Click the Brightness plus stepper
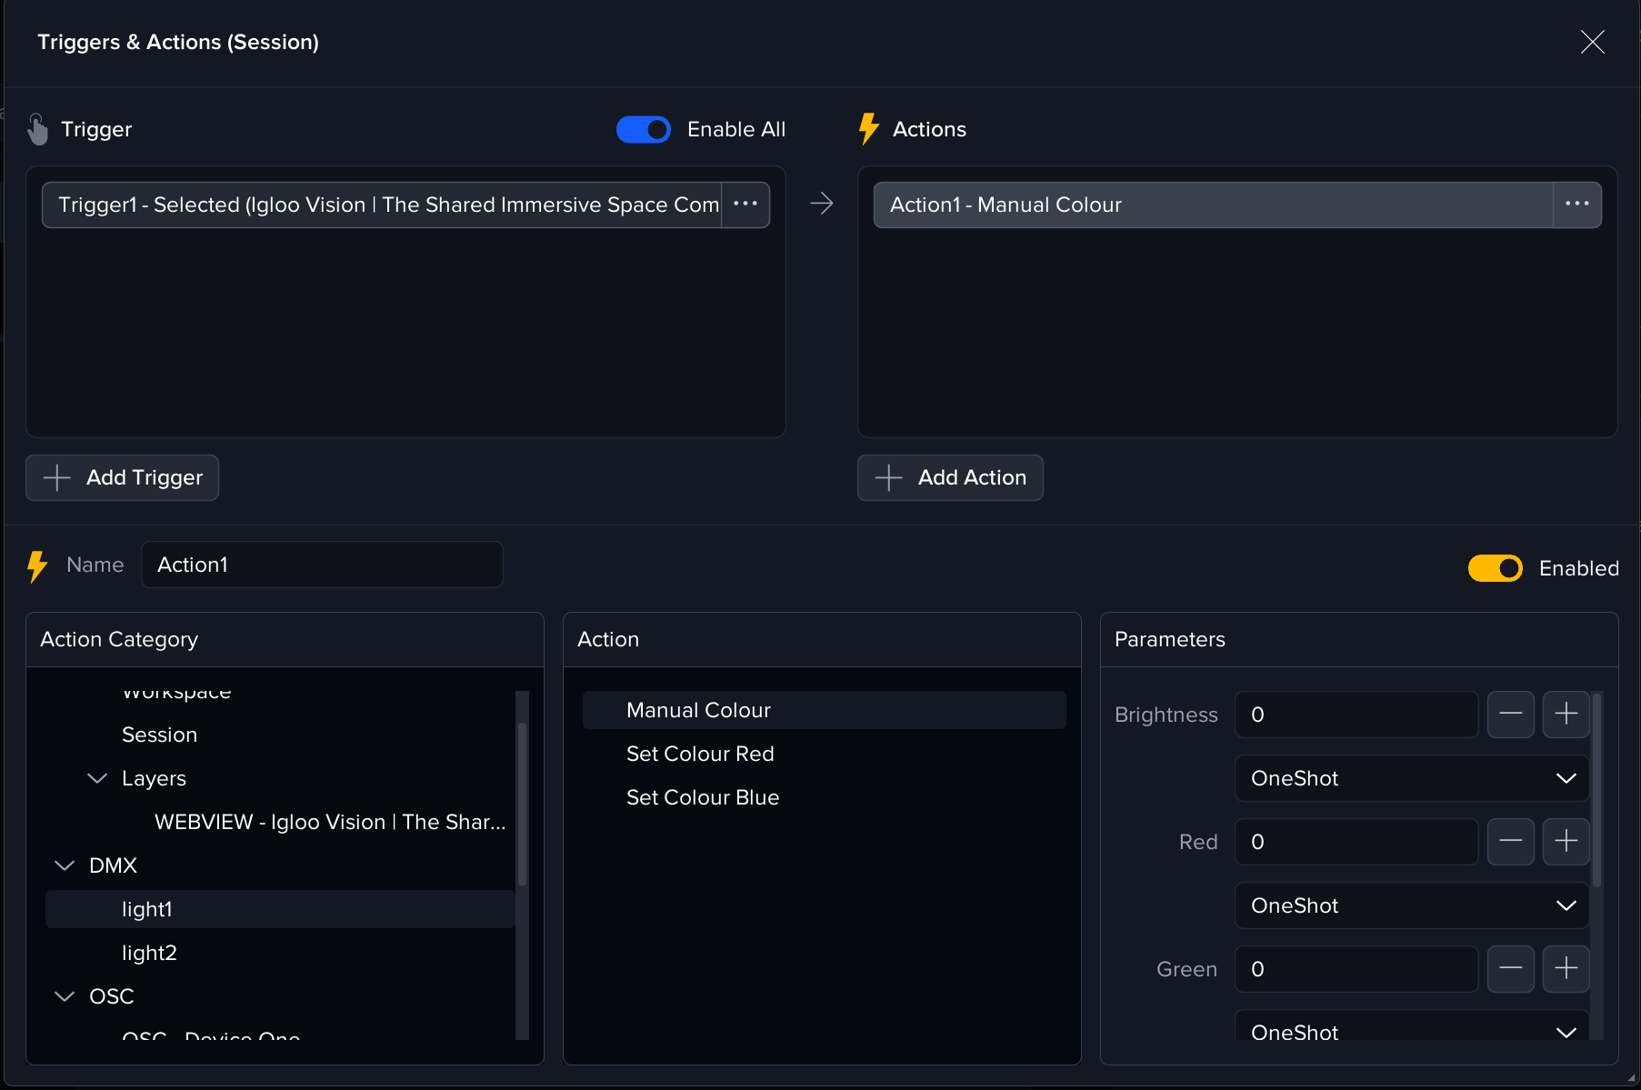This screenshot has height=1090, width=1641. pyautogui.click(x=1566, y=715)
